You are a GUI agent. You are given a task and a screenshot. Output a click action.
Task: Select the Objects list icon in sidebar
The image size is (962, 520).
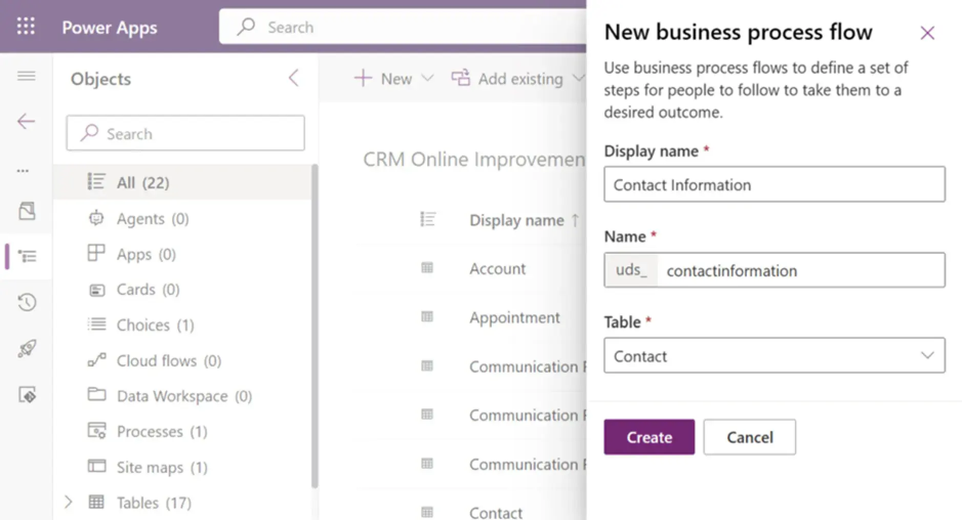tap(27, 256)
